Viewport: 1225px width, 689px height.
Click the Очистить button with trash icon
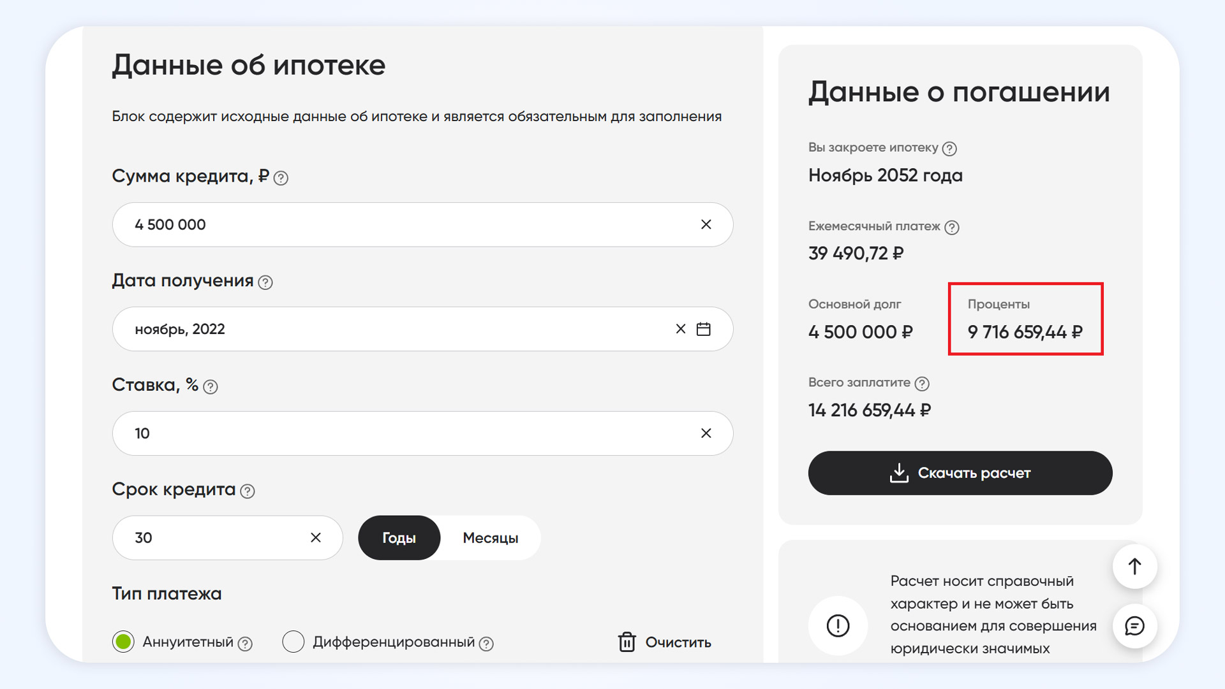click(664, 642)
